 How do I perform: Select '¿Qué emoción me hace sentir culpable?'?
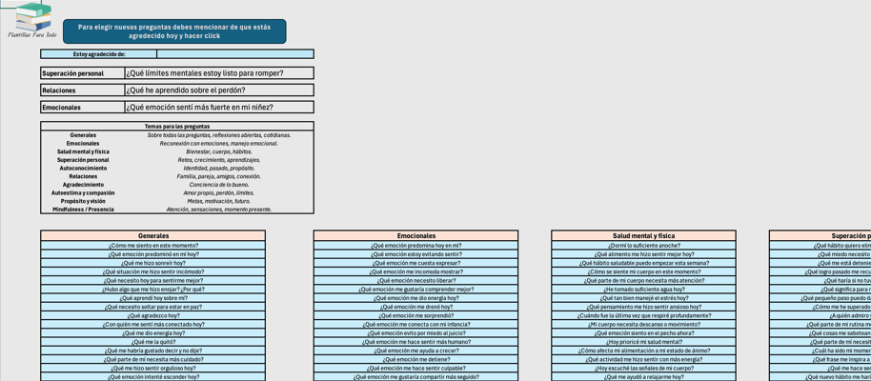[416, 369]
